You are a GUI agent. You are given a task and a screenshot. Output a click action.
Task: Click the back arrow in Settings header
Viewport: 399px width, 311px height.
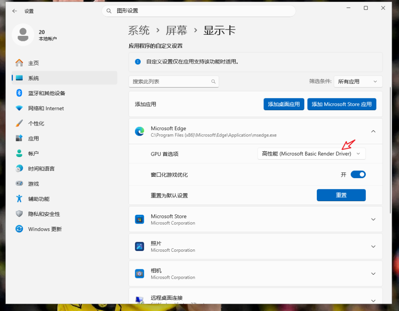(14, 11)
